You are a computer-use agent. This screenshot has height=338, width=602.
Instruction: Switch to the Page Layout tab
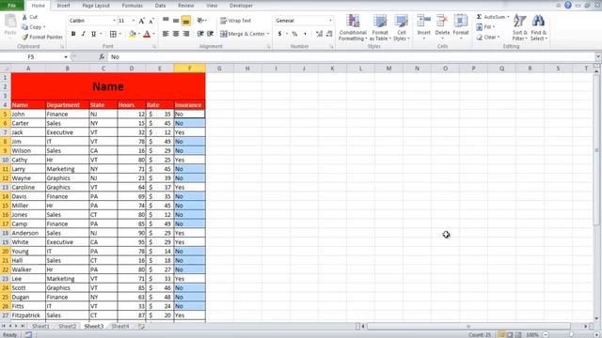tap(96, 6)
